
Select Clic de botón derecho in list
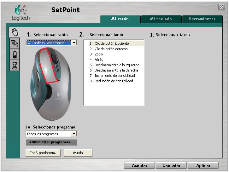pos(111,49)
